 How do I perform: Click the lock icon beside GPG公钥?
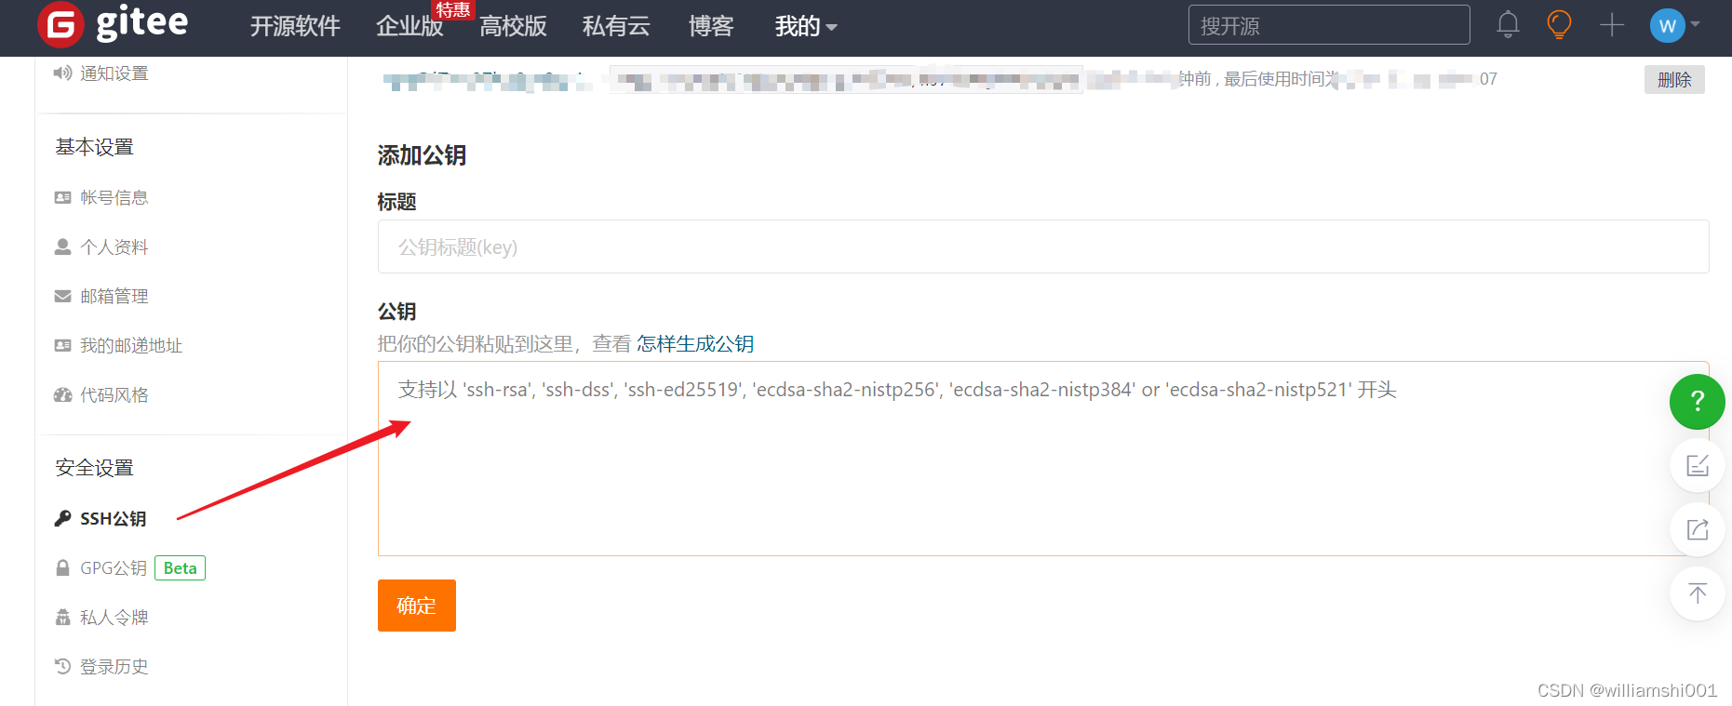[x=62, y=567]
